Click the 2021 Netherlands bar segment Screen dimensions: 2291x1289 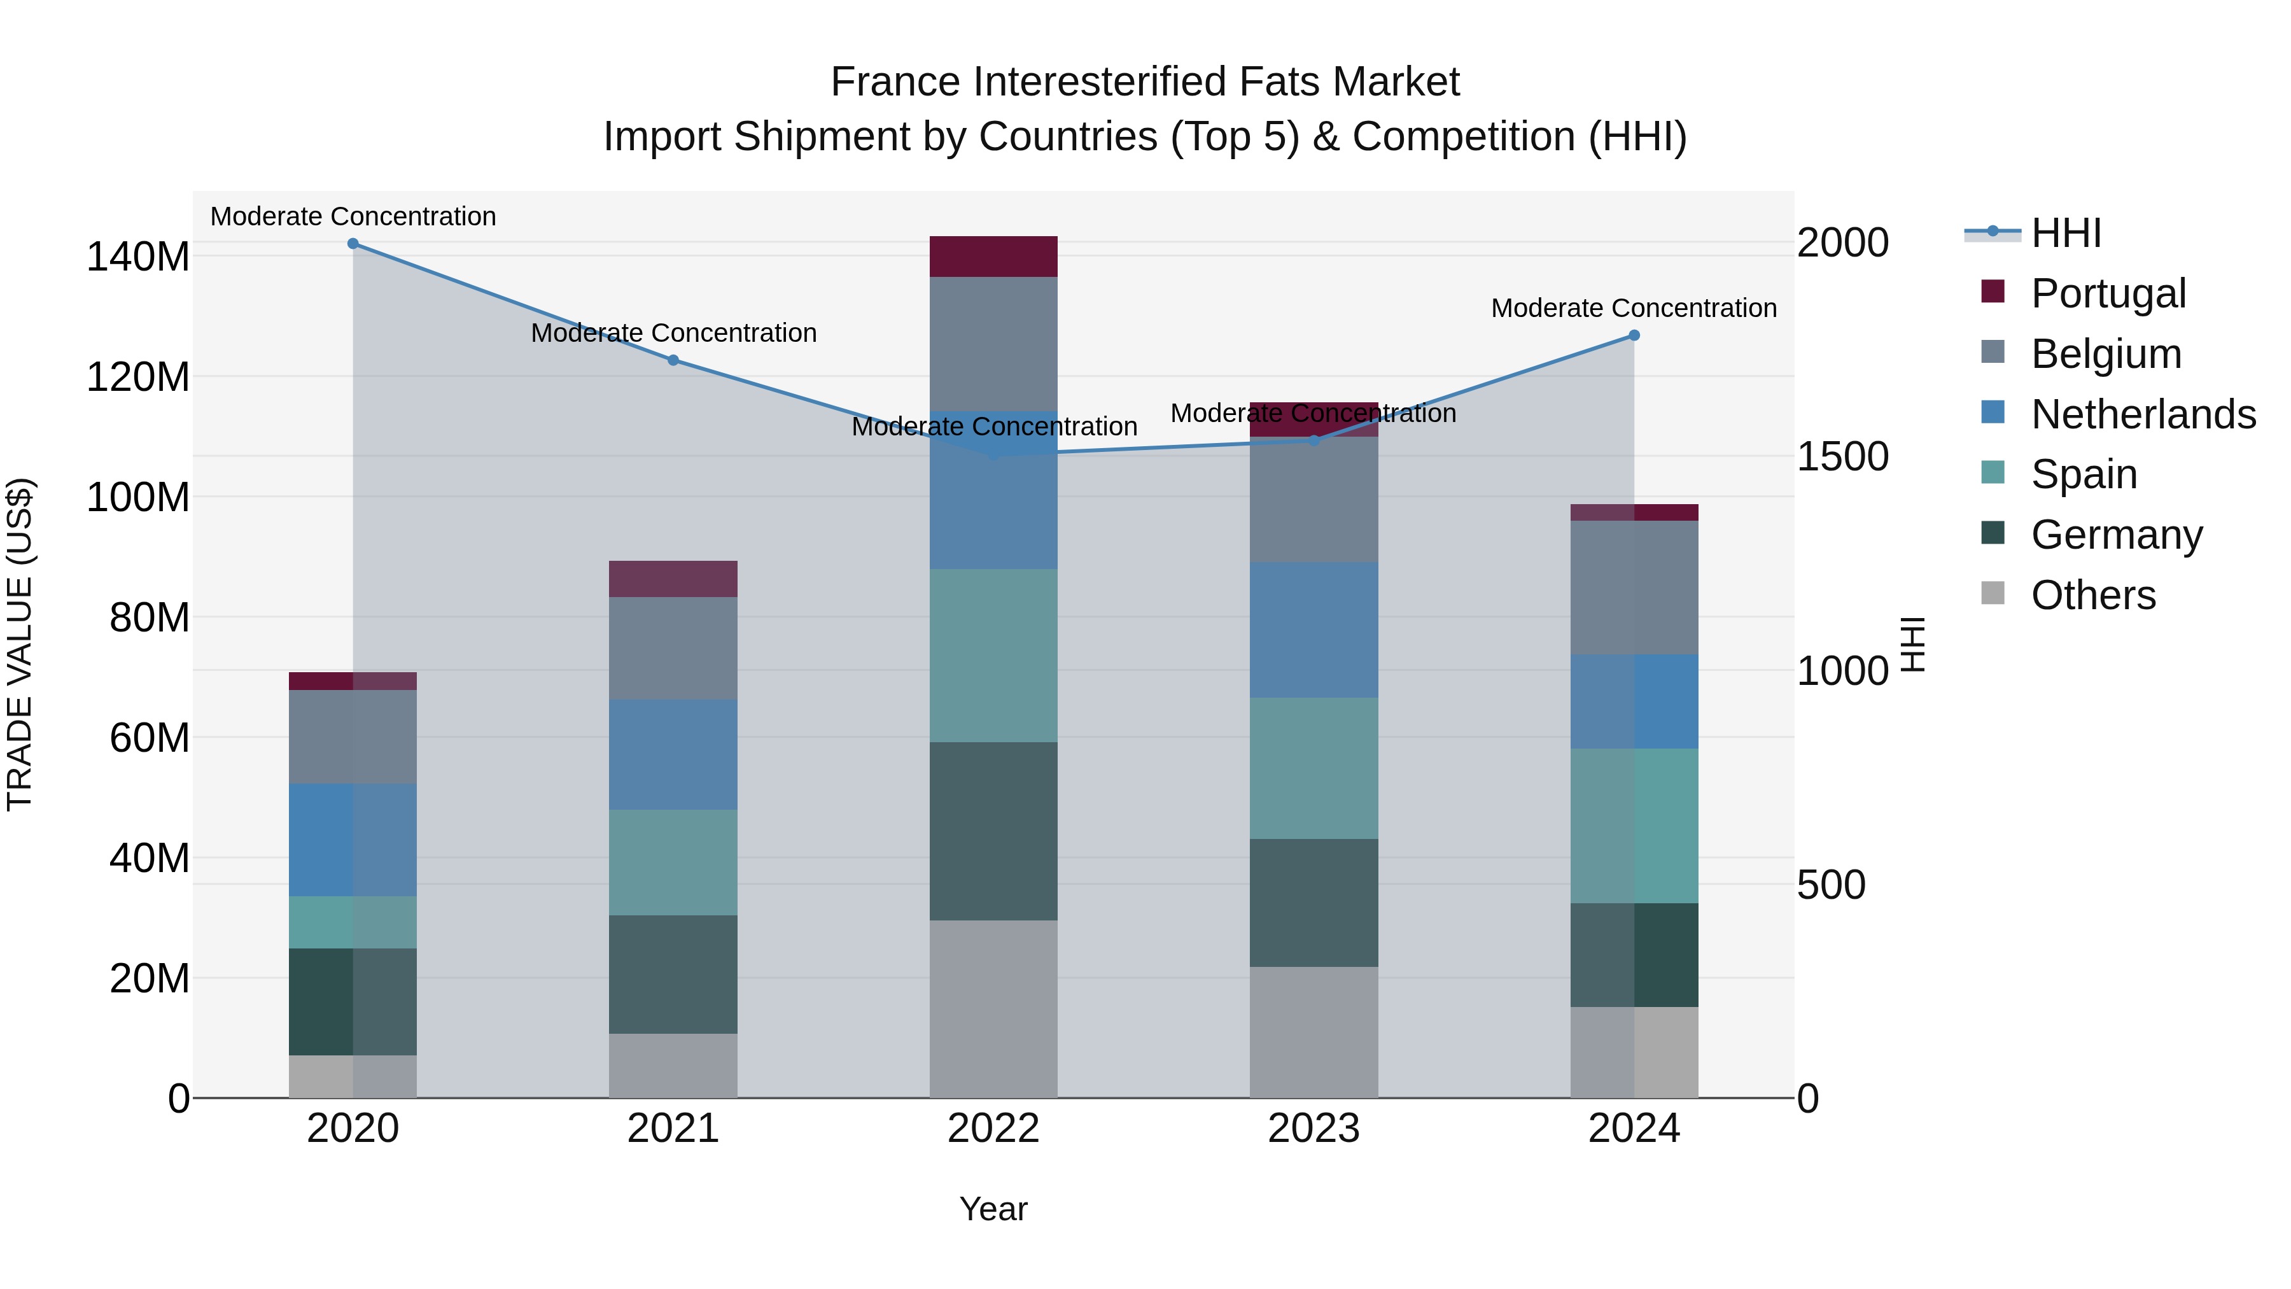[673, 755]
